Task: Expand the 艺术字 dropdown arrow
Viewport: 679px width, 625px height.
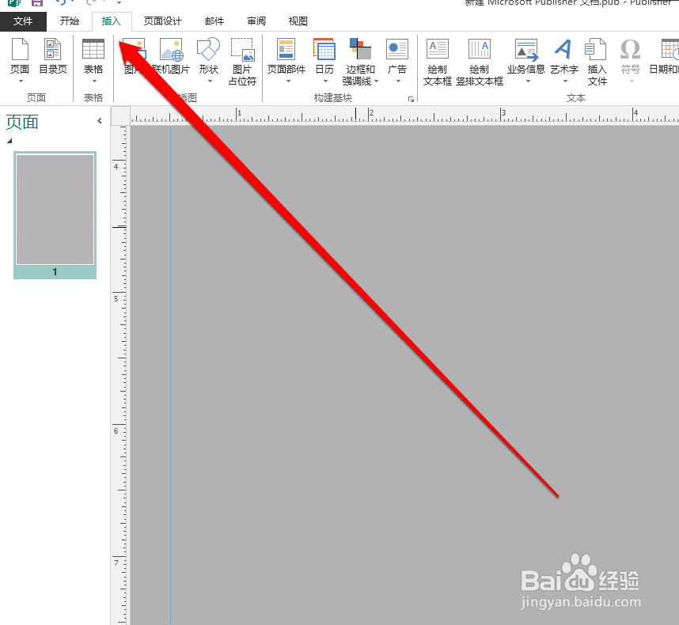Action: [565, 81]
